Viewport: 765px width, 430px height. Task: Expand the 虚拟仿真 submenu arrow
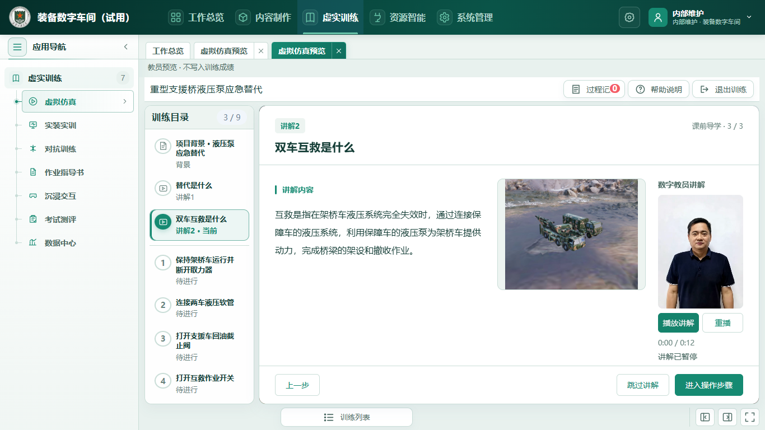click(x=124, y=102)
